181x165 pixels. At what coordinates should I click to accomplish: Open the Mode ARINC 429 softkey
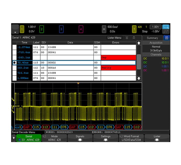[54, 138]
